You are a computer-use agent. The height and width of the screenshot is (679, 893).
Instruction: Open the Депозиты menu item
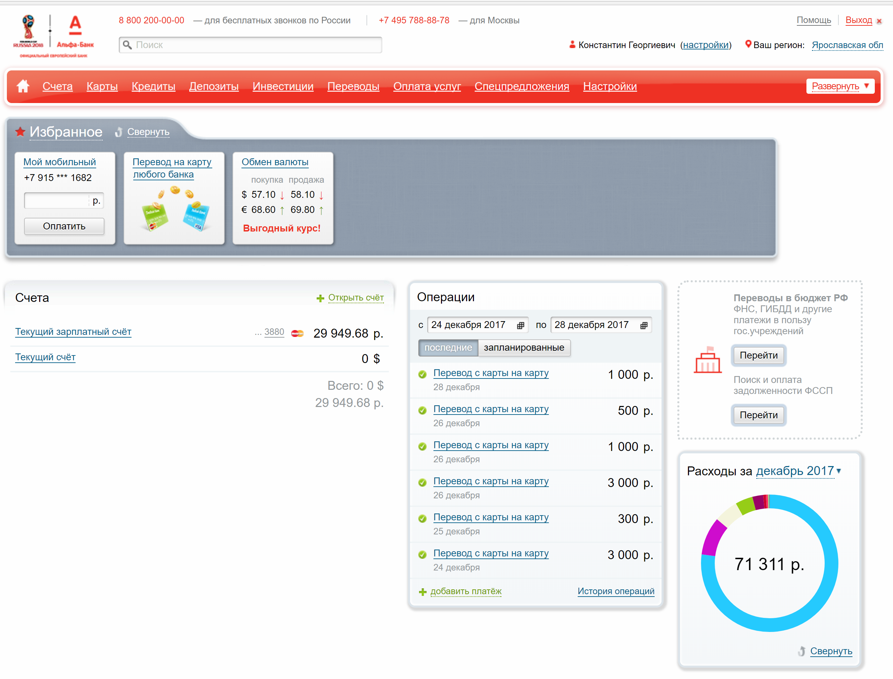pyautogui.click(x=214, y=86)
